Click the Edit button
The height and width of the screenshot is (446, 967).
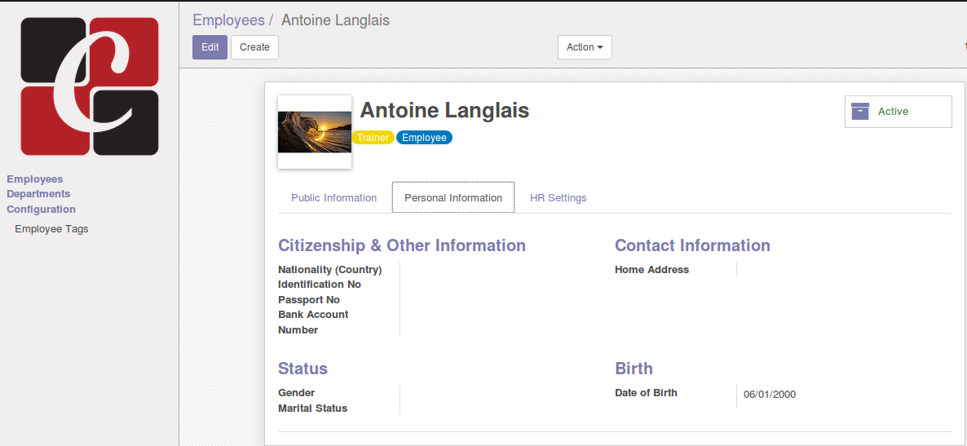[x=210, y=47]
